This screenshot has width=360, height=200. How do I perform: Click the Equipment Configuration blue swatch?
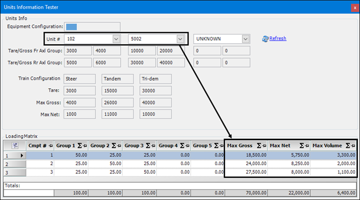pyautogui.click(x=71, y=27)
